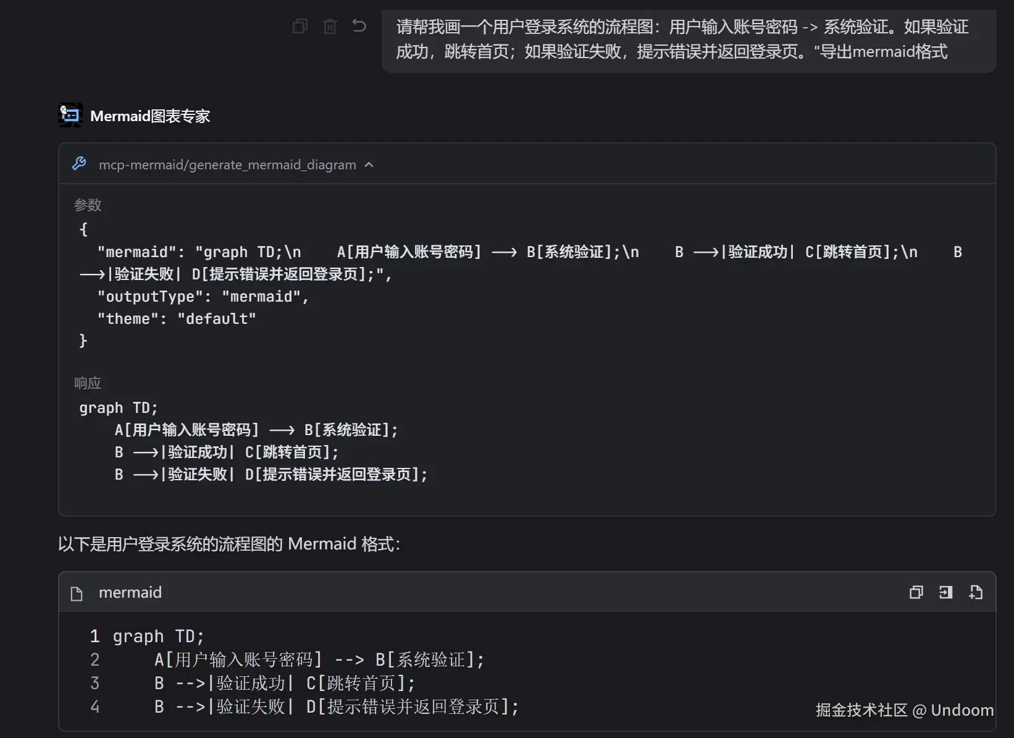Click response line B -->|验证成功| C[跳转首页]
Screen dimensions: 1014x738
tap(227, 452)
